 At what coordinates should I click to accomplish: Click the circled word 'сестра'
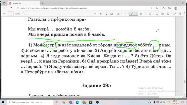point(50,45)
